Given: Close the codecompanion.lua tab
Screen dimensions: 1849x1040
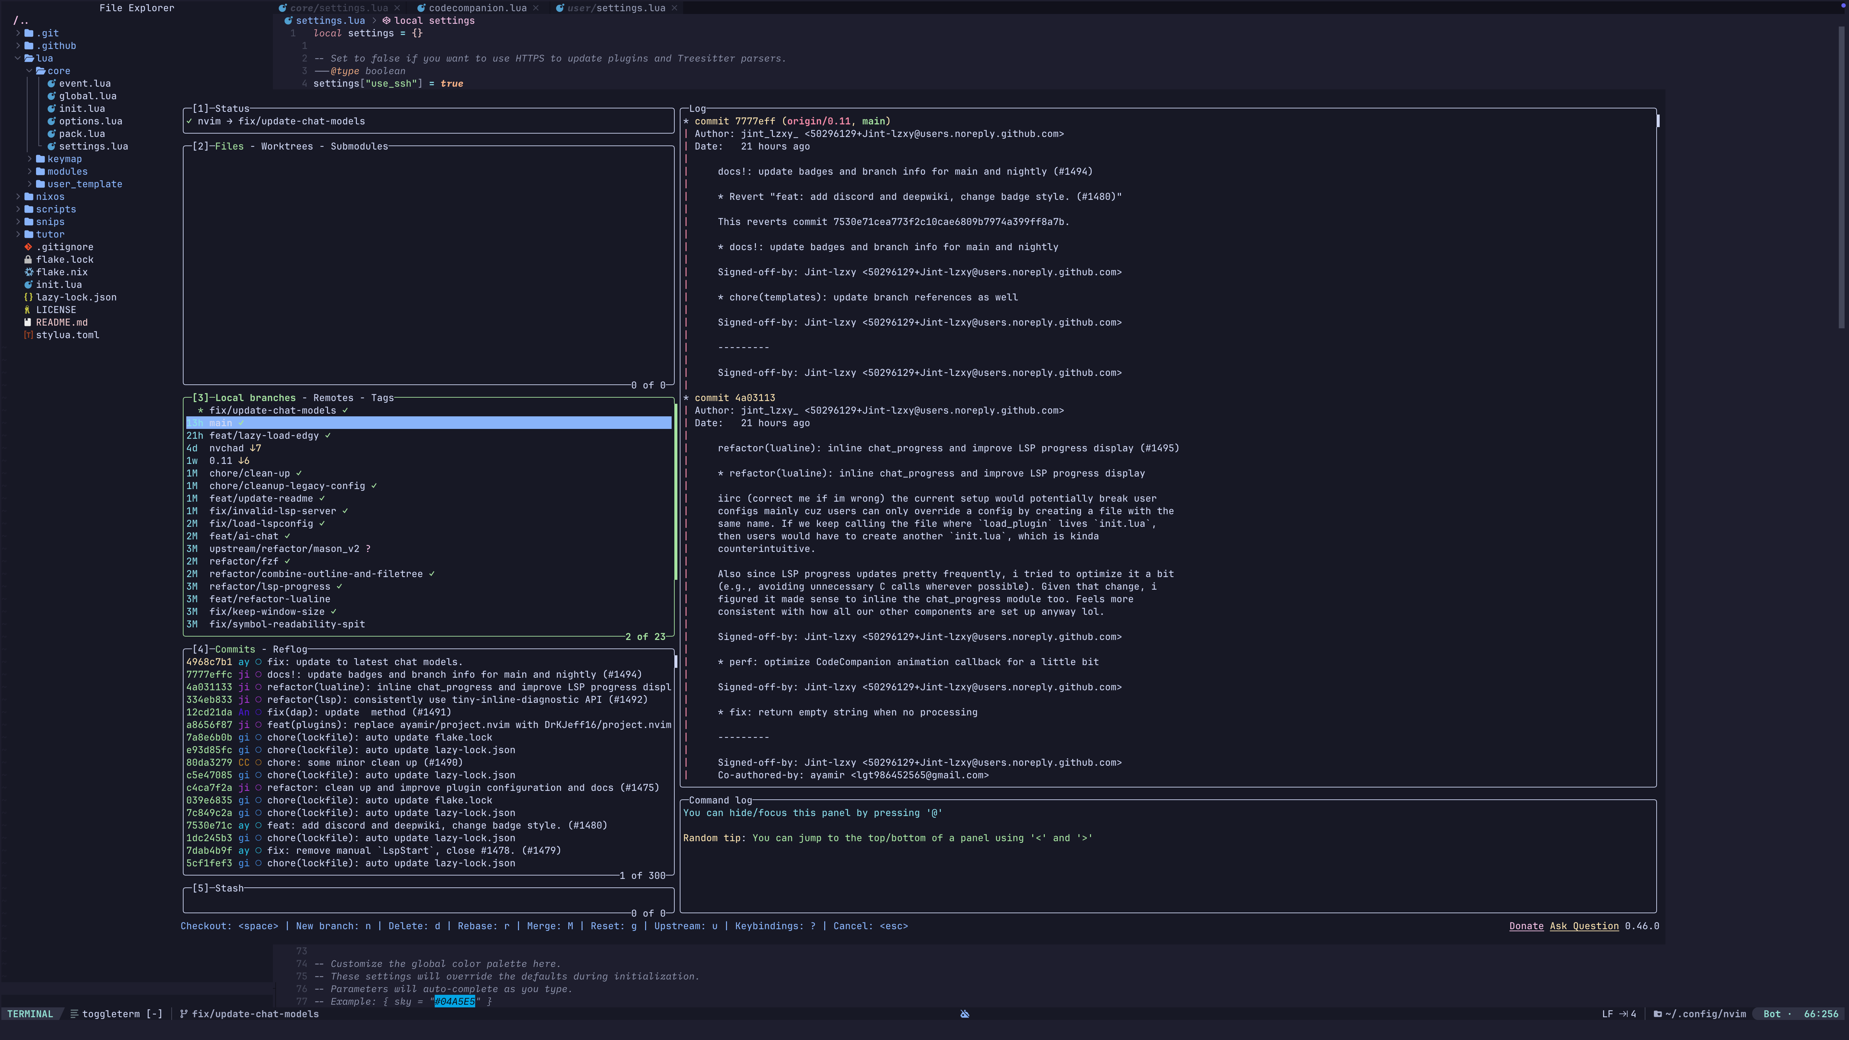Looking at the screenshot, I should (x=535, y=8).
